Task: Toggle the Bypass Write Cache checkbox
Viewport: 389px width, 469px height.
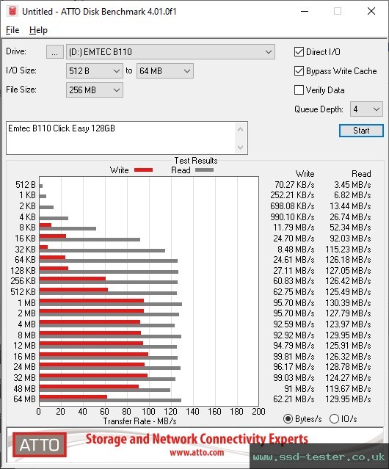Action: [x=299, y=71]
